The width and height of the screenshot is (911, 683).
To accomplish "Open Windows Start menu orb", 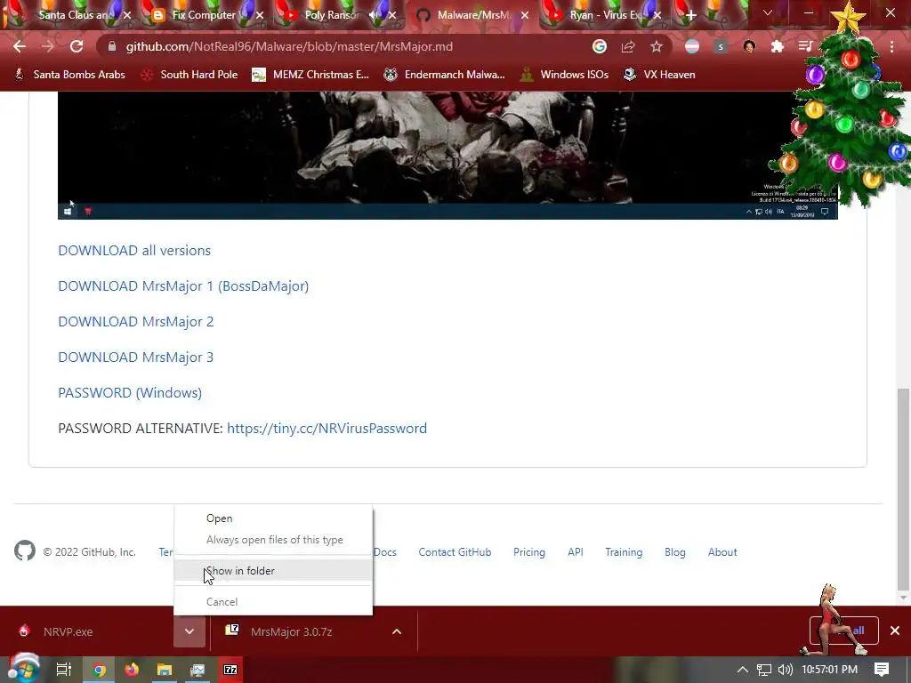I will 23,669.
